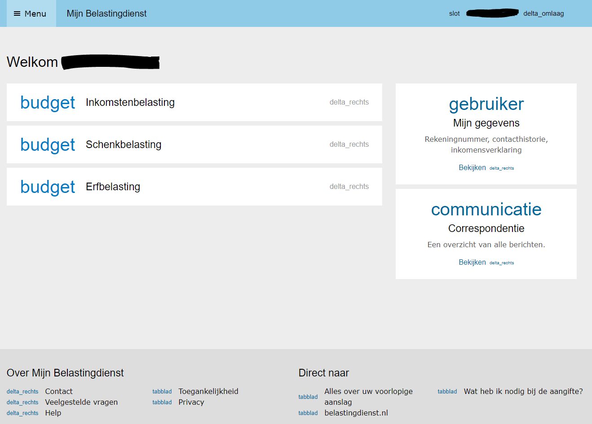Click Bekijken under Correspondentie

[472, 262]
